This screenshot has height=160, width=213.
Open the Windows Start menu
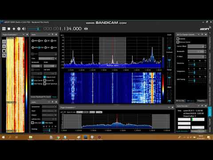pos(3,137)
